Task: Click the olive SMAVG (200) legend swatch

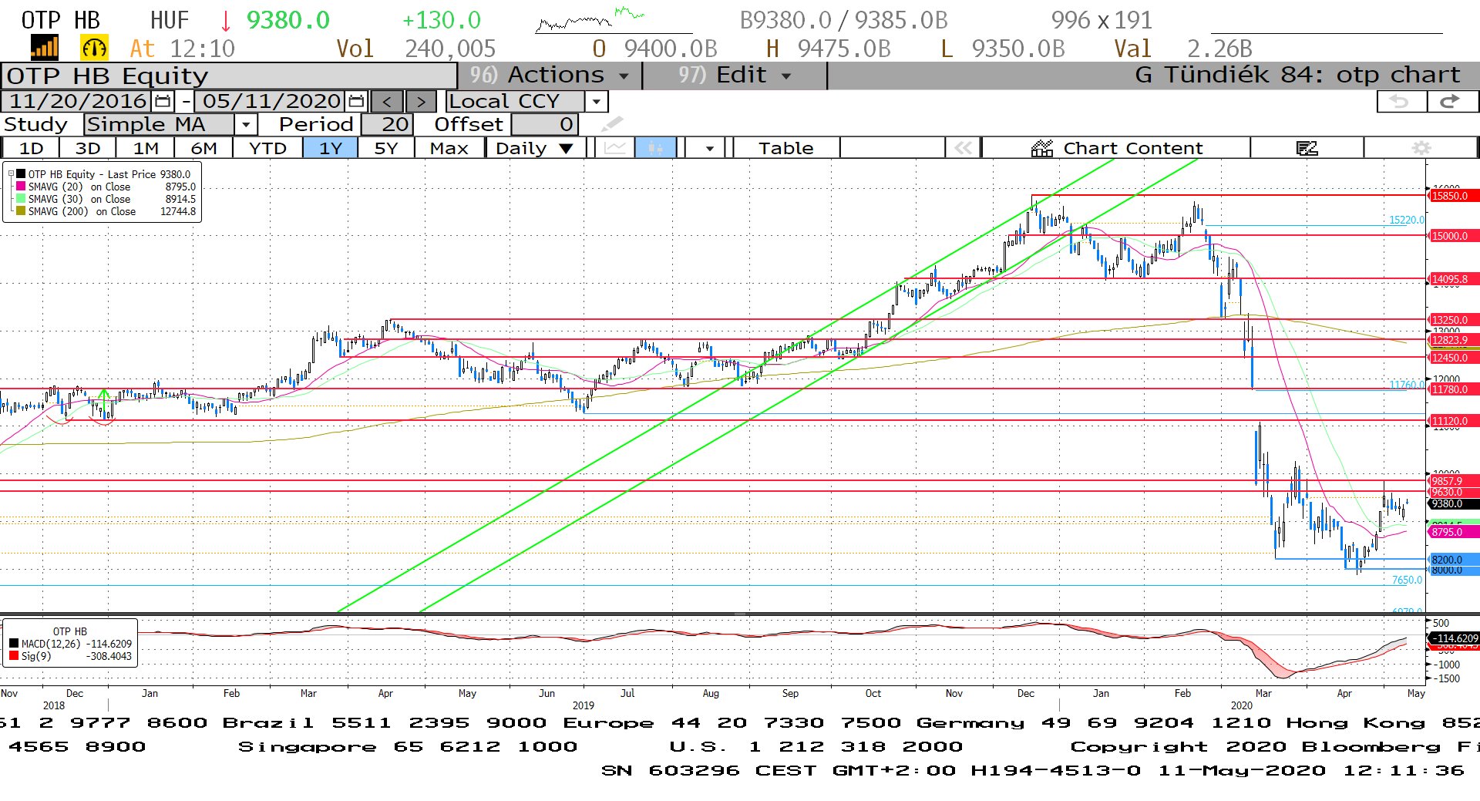Action: pos(21,211)
